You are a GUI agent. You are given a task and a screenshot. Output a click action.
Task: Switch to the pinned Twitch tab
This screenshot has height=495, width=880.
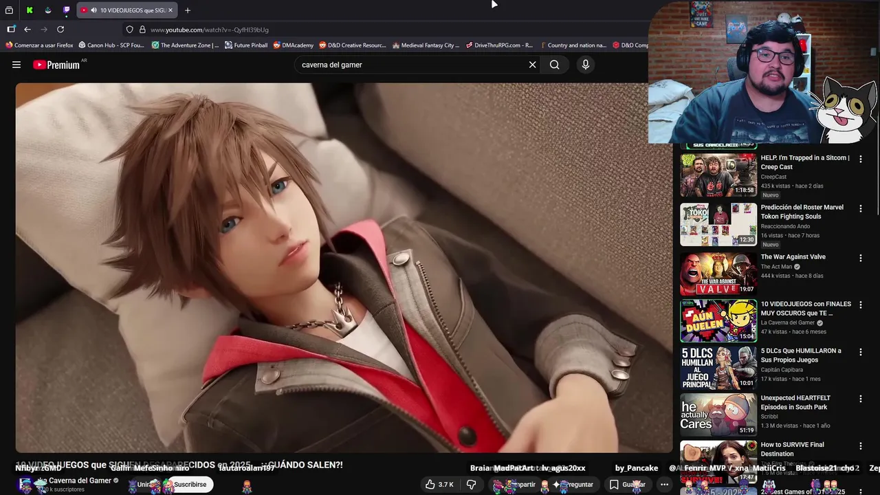point(67,10)
